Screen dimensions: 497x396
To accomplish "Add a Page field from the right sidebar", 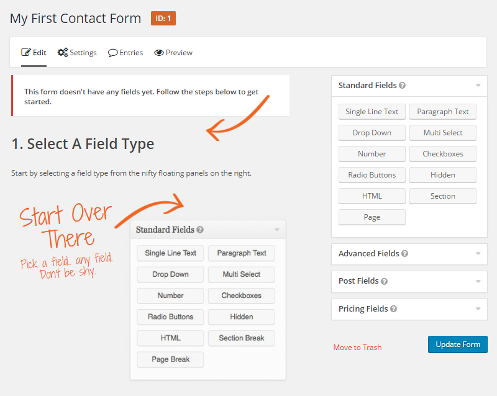I will 372,217.
